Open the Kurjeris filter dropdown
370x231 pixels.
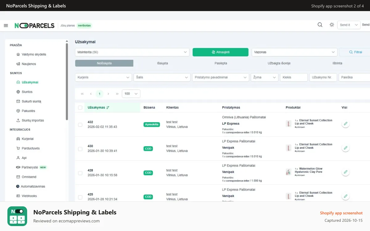pos(104,77)
